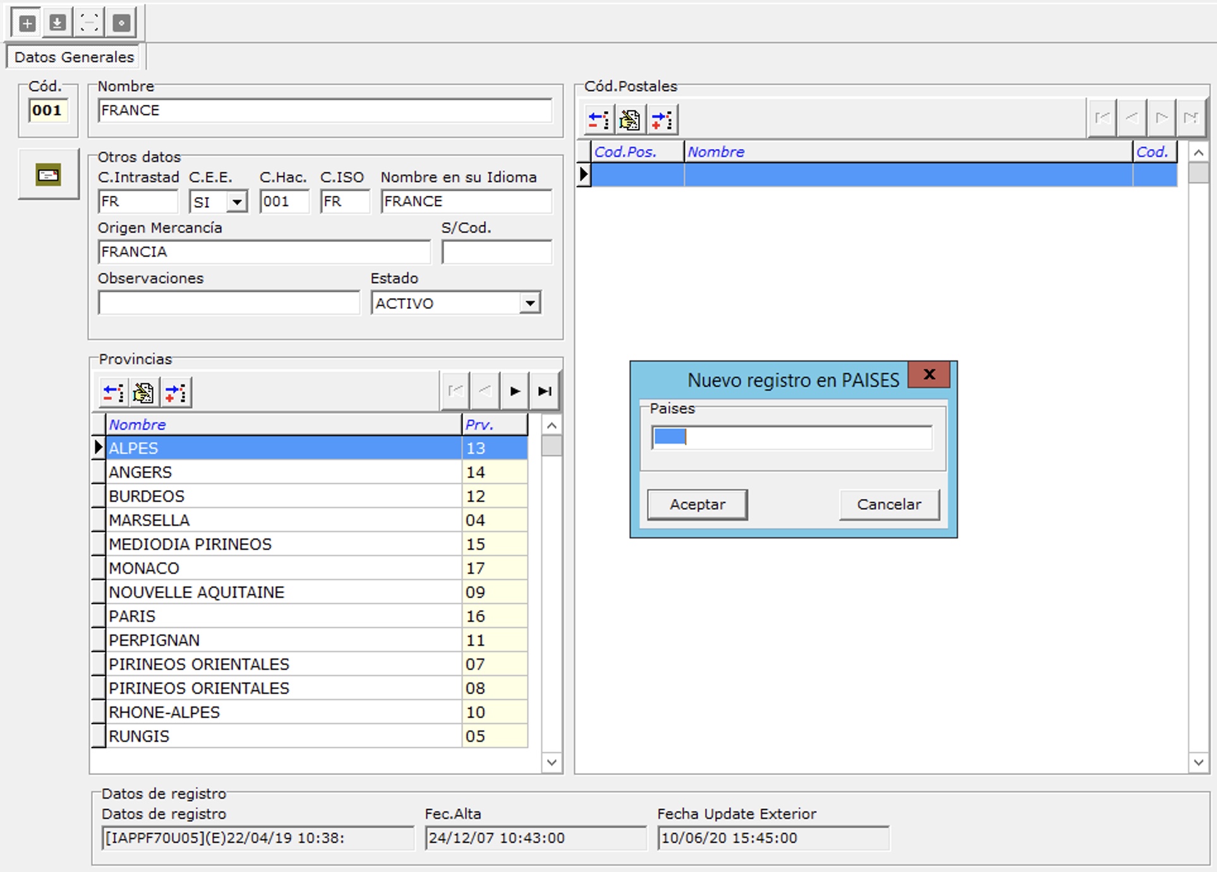Screen dimensions: 1217x872
Task: Go to next record in Provincias
Action: [x=515, y=391]
